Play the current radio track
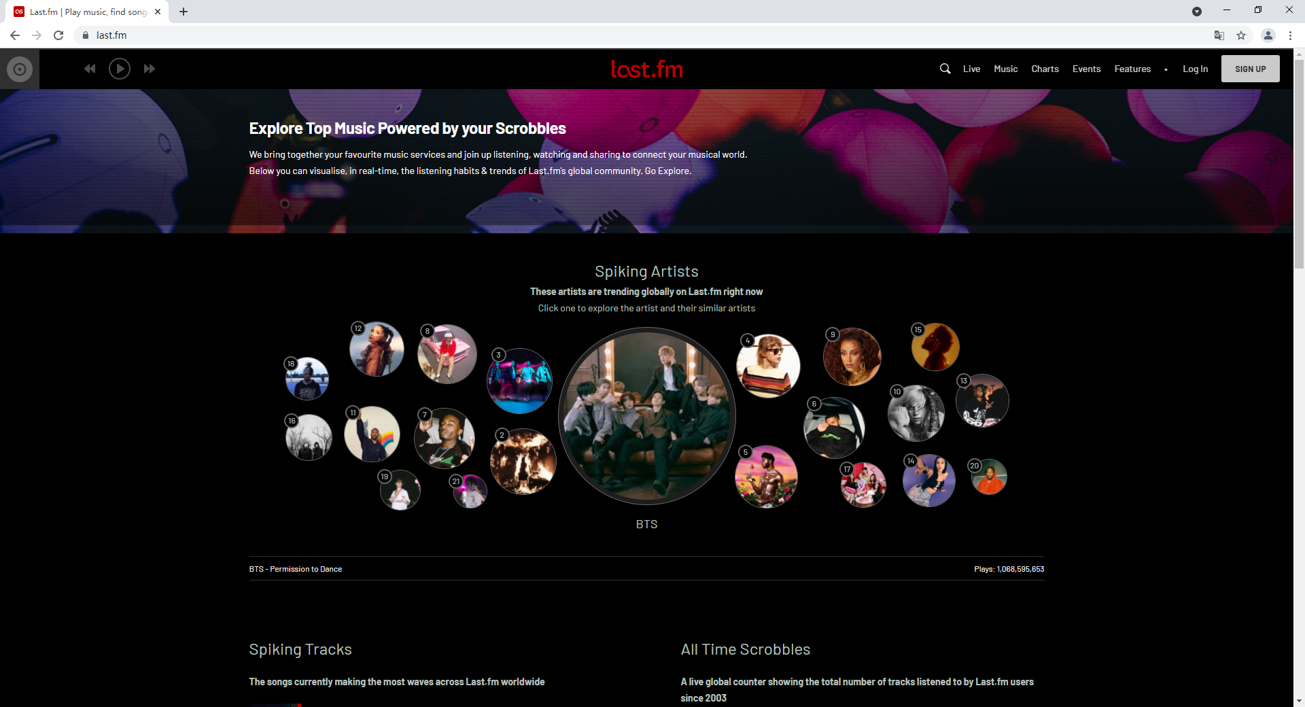This screenshot has width=1305, height=707. point(119,69)
